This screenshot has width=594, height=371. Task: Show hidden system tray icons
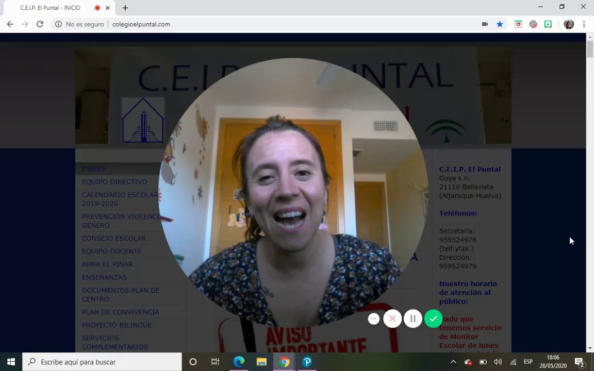tap(453, 362)
